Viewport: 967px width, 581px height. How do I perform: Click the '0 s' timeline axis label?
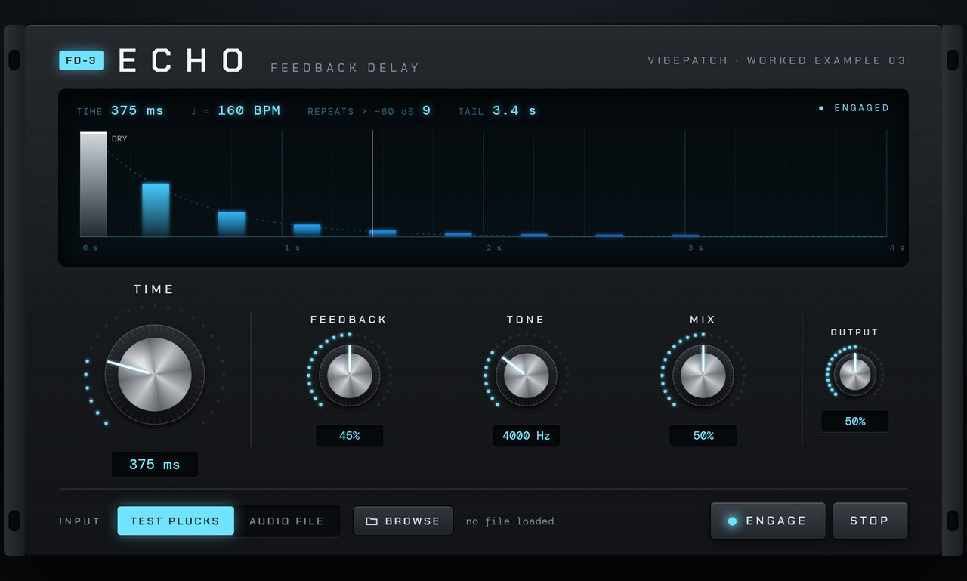[x=91, y=248]
